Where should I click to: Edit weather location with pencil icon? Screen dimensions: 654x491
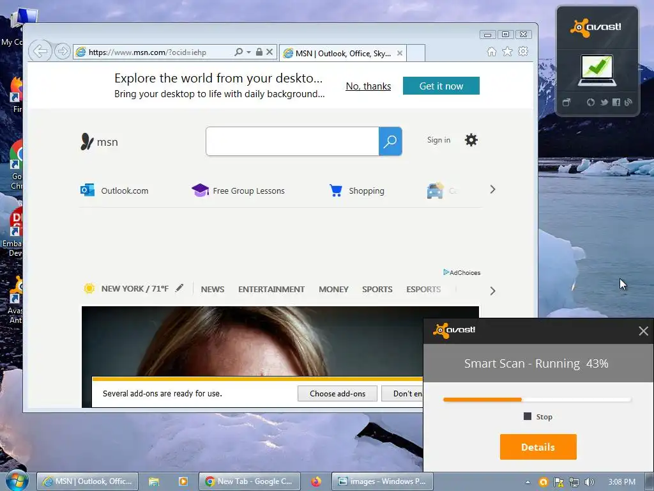click(x=179, y=288)
